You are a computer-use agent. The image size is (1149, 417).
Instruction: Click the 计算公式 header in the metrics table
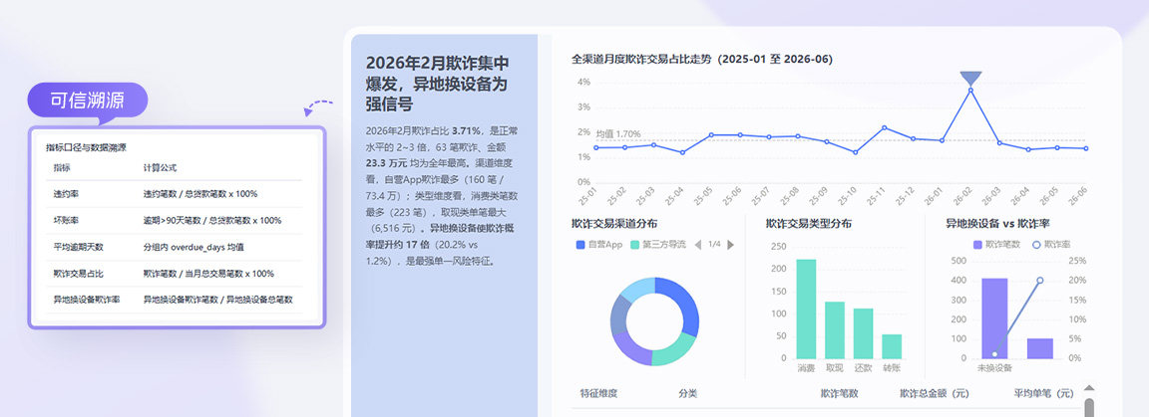click(x=160, y=167)
